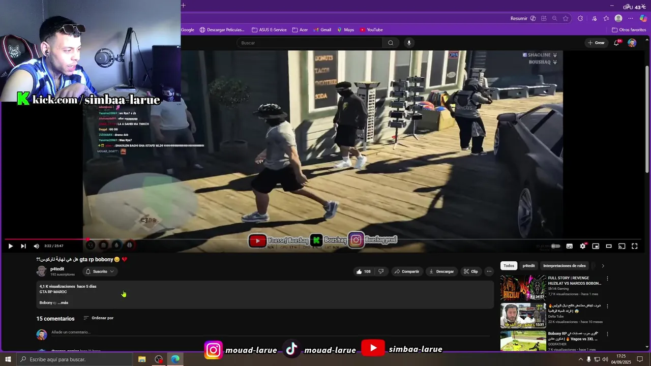Show more filter chips with right chevron

click(603, 266)
